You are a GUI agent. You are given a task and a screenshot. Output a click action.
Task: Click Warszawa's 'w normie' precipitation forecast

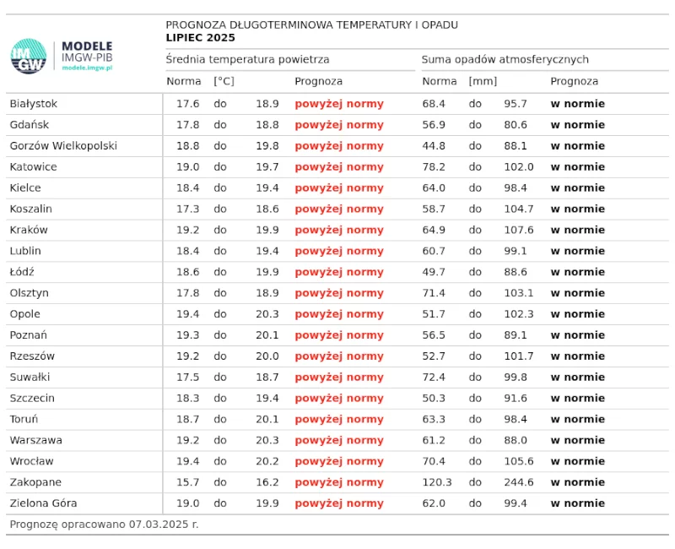pos(578,440)
